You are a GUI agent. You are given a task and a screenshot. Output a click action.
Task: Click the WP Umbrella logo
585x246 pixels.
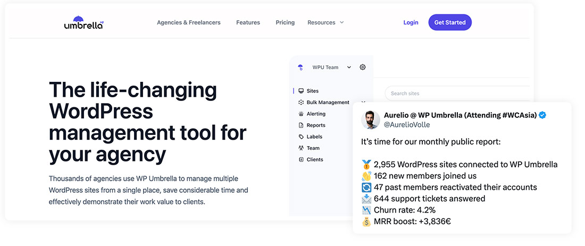[x=83, y=22]
